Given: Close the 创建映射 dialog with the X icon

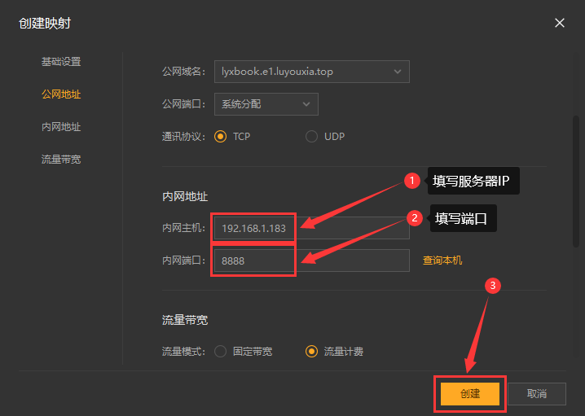Looking at the screenshot, I should (x=559, y=23).
